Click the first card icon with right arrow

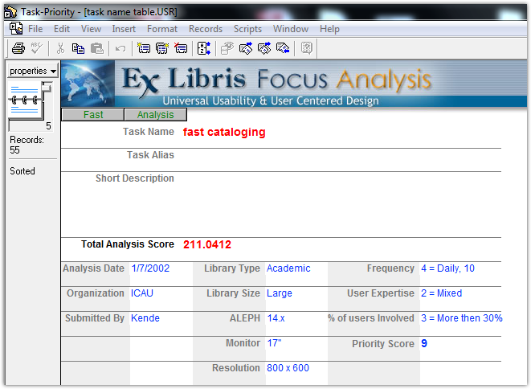pyautogui.click(x=246, y=48)
